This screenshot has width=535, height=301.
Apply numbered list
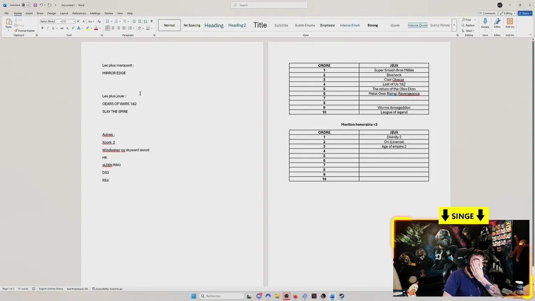pyautogui.click(x=116, y=21)
